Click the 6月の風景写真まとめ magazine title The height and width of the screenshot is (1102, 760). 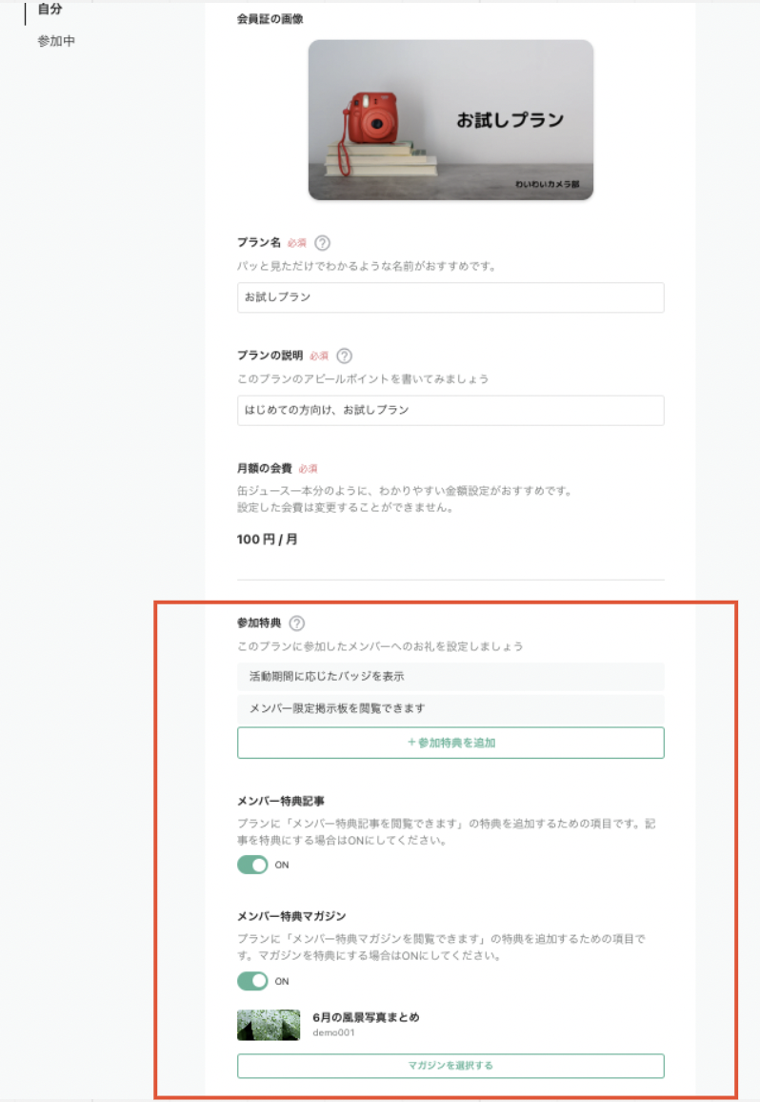(366, 1017)
